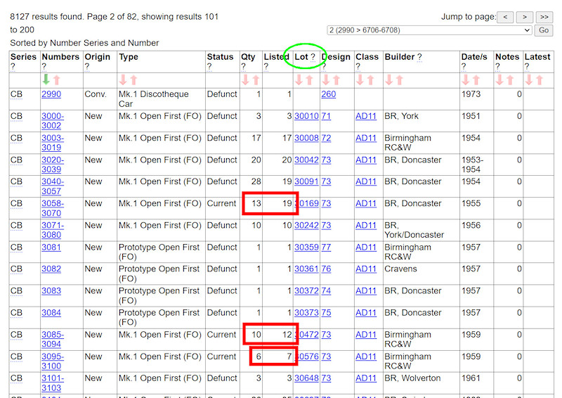This screenshot has width=562, height=398.
Task: Click the green descending sort arrow under Numbers
Action: click(x=46, y=80)
